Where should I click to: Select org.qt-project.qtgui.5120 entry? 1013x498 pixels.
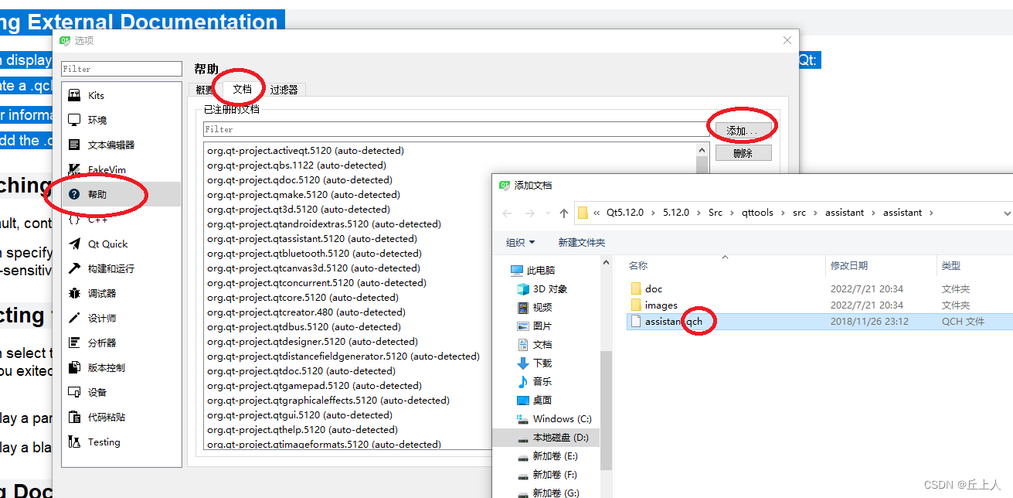coord(301,415)
